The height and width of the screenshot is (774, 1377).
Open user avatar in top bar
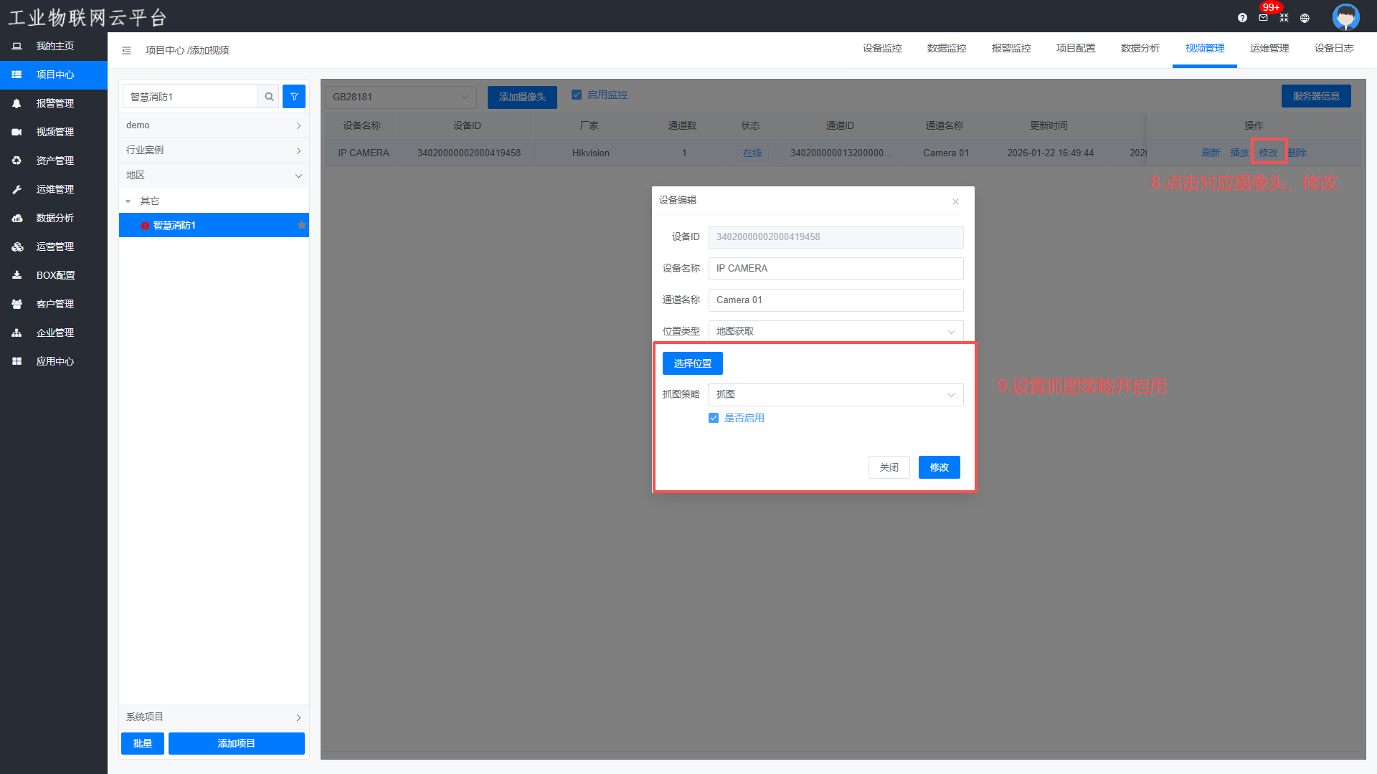click(1345, 16)
